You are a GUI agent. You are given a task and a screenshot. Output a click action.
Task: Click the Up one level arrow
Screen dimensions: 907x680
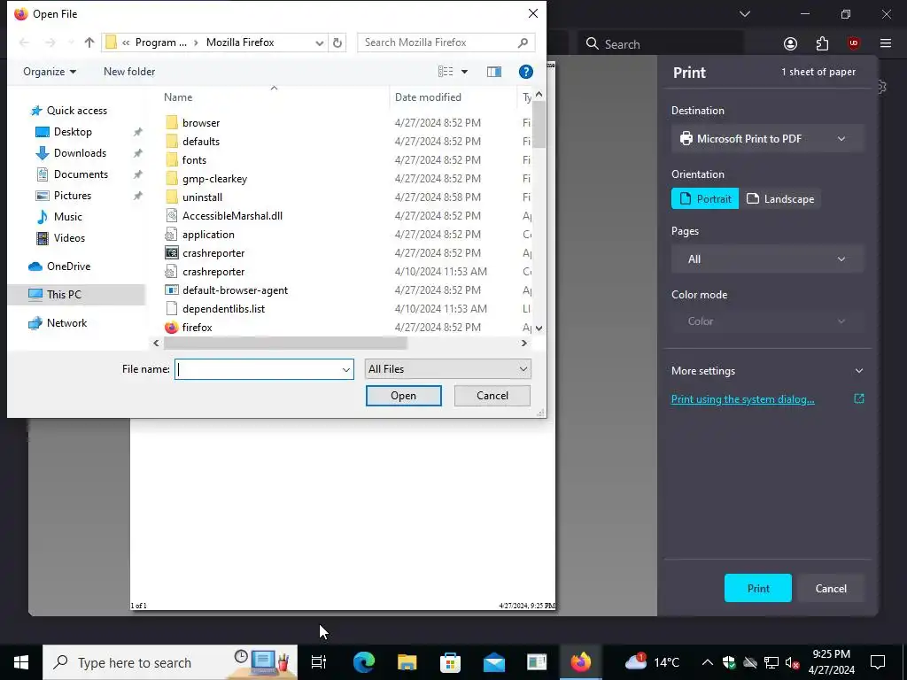[x=89, y=42]
